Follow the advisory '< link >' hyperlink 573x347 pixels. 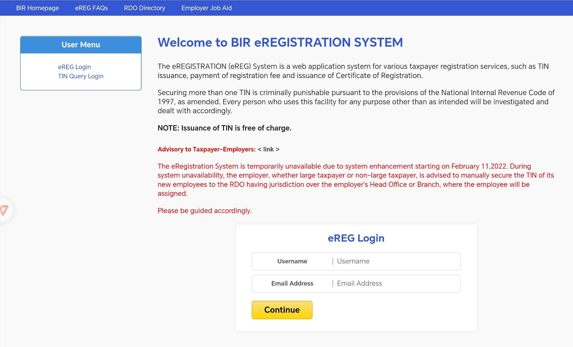(269, 149)
